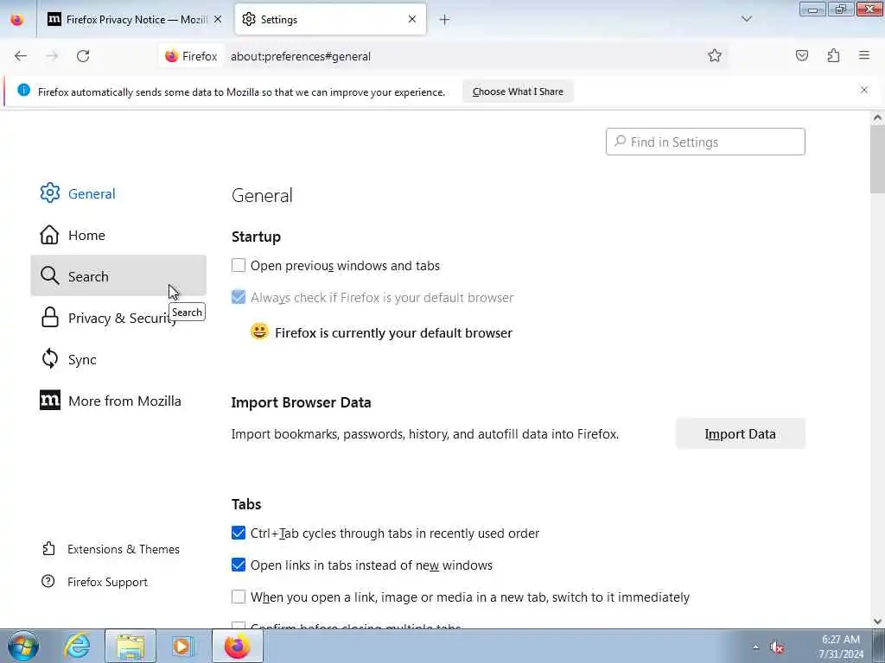The image size is (885, 663).
Task: Click the Privacy & Security lock icon
Action: tap(49, 318)
